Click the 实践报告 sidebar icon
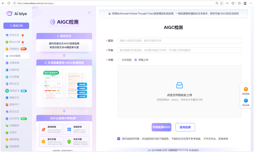 click(x=7, y=146)
